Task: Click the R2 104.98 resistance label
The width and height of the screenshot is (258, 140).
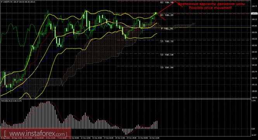Action: pos(167,2)
